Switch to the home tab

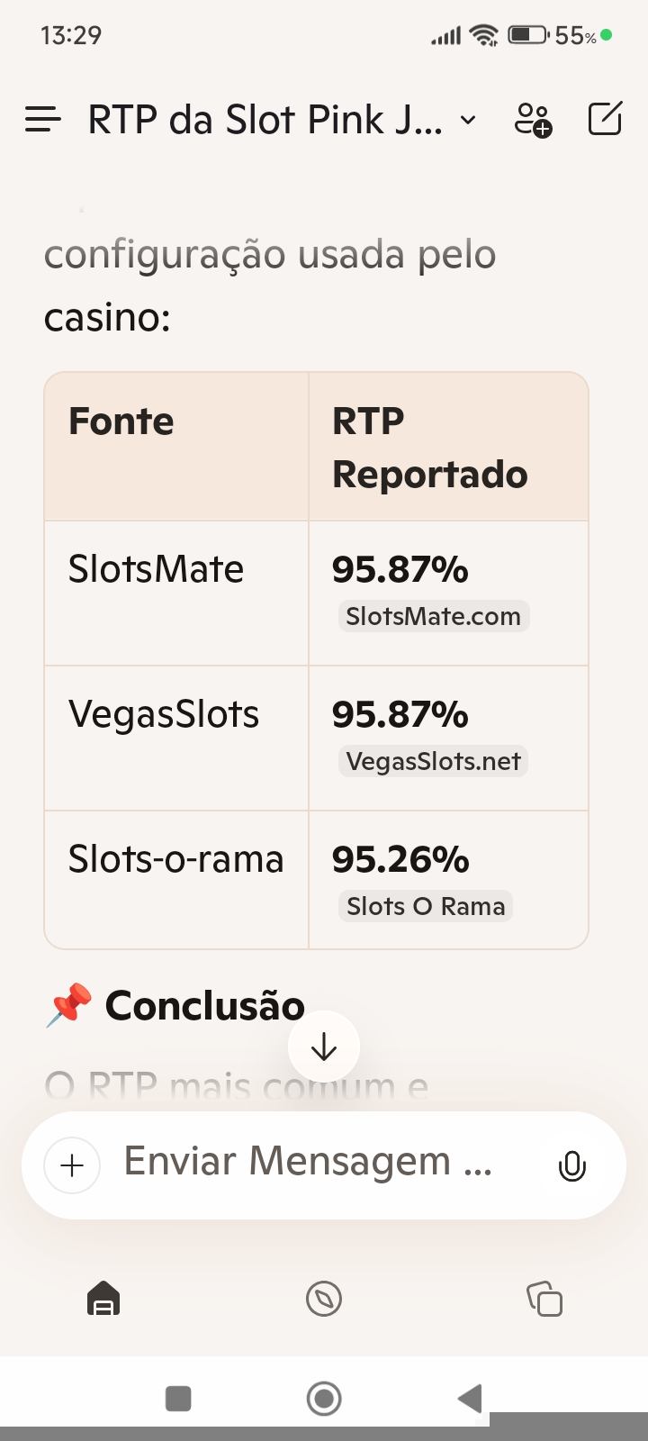click(x=103, y=1300)
